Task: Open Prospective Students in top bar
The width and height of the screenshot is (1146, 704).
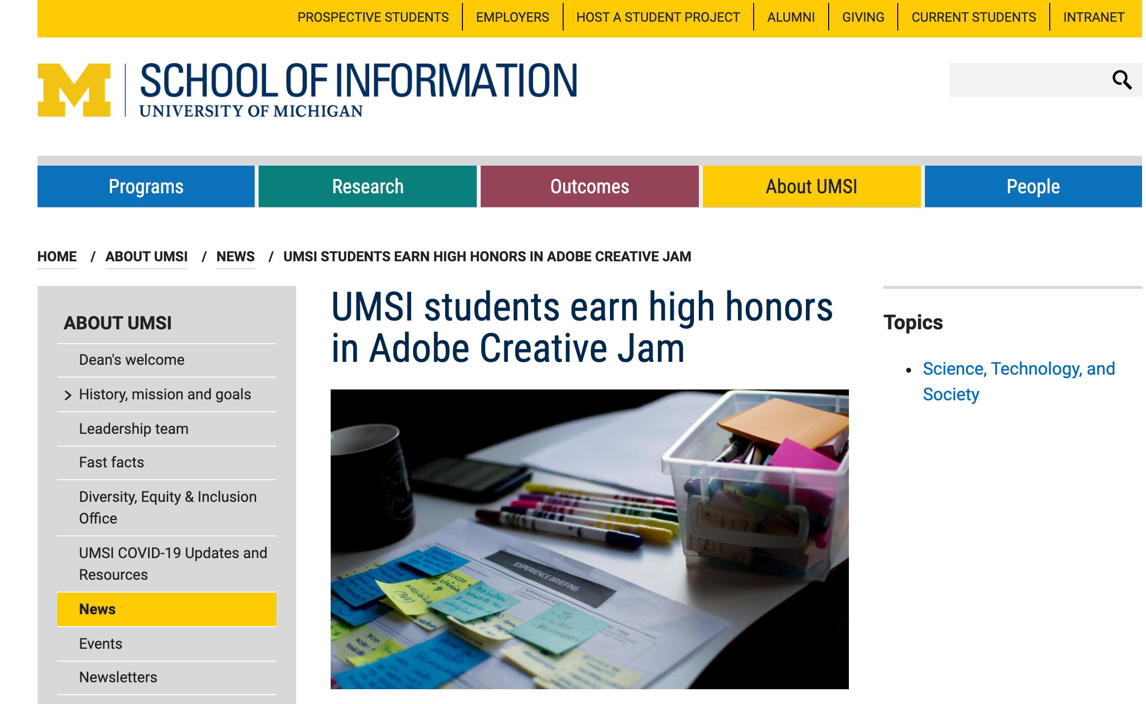Action: pos(373,17)
